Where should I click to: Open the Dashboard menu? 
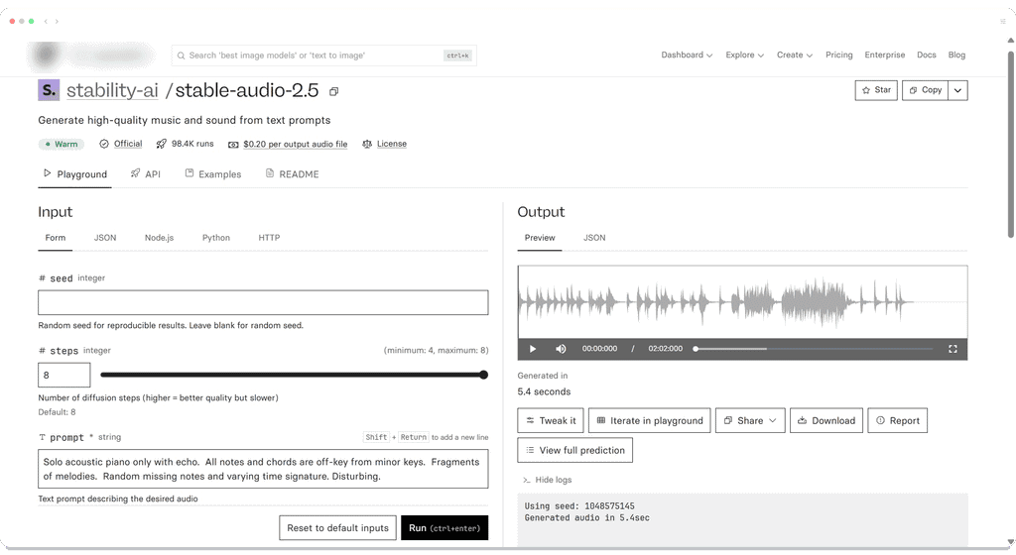pyautogui.click(x=687, y=55)
